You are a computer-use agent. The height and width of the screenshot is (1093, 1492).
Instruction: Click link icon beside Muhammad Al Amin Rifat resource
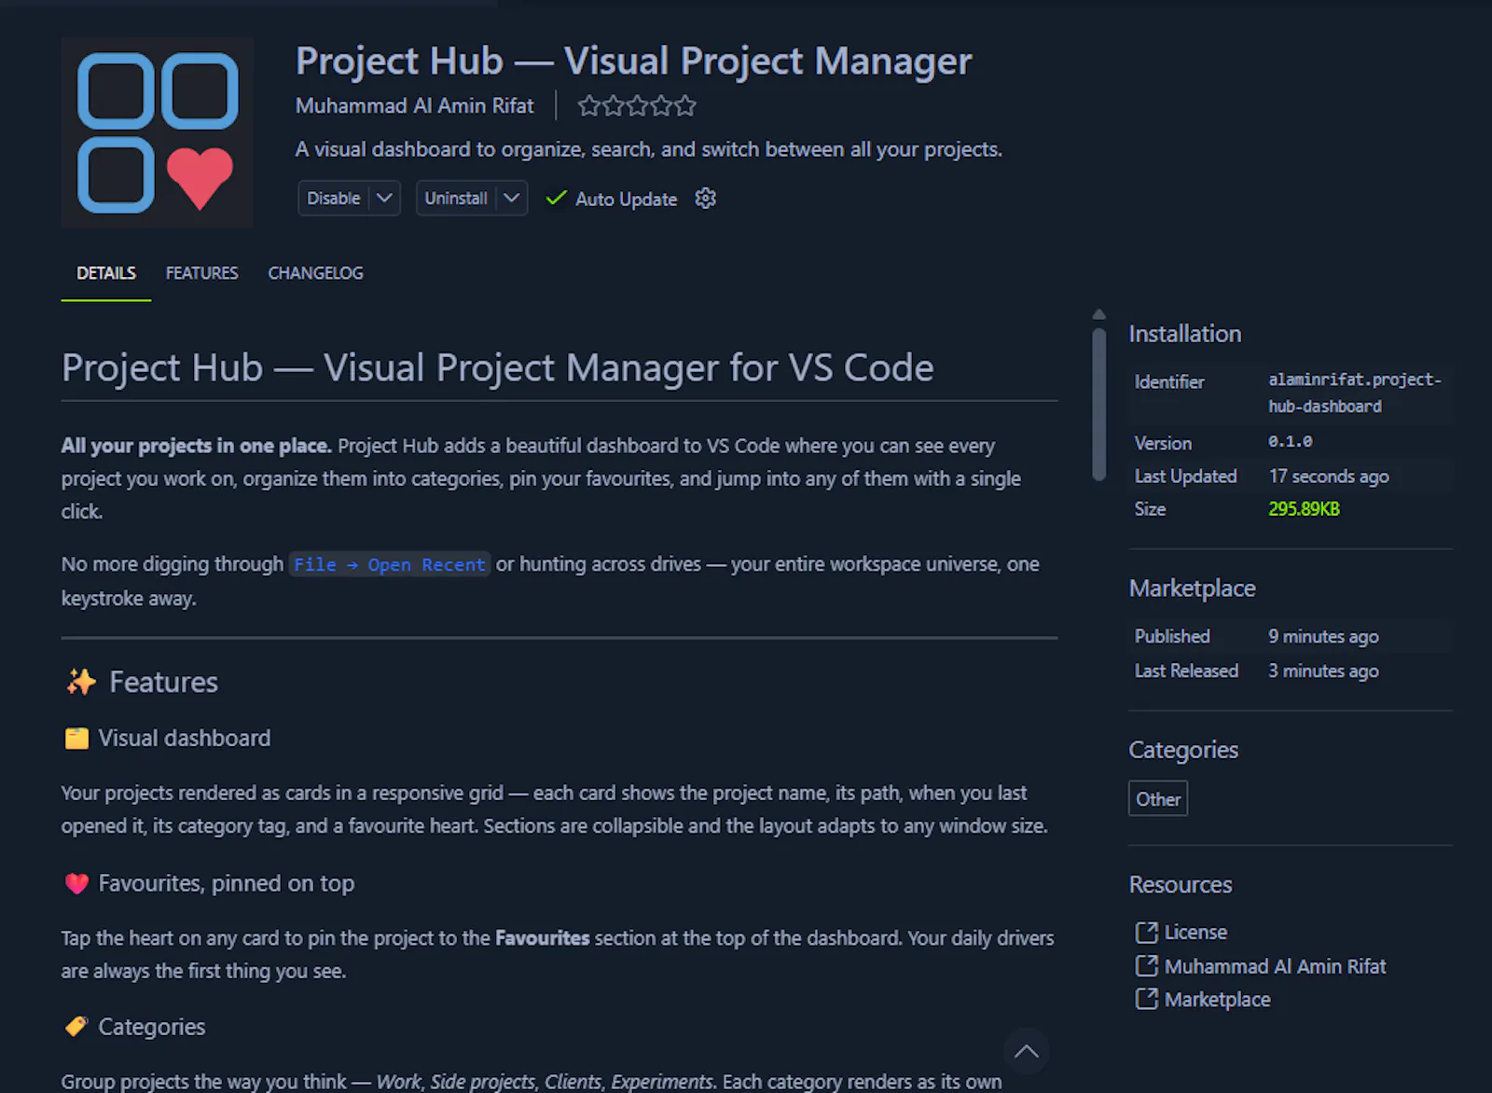(1146, 966)
